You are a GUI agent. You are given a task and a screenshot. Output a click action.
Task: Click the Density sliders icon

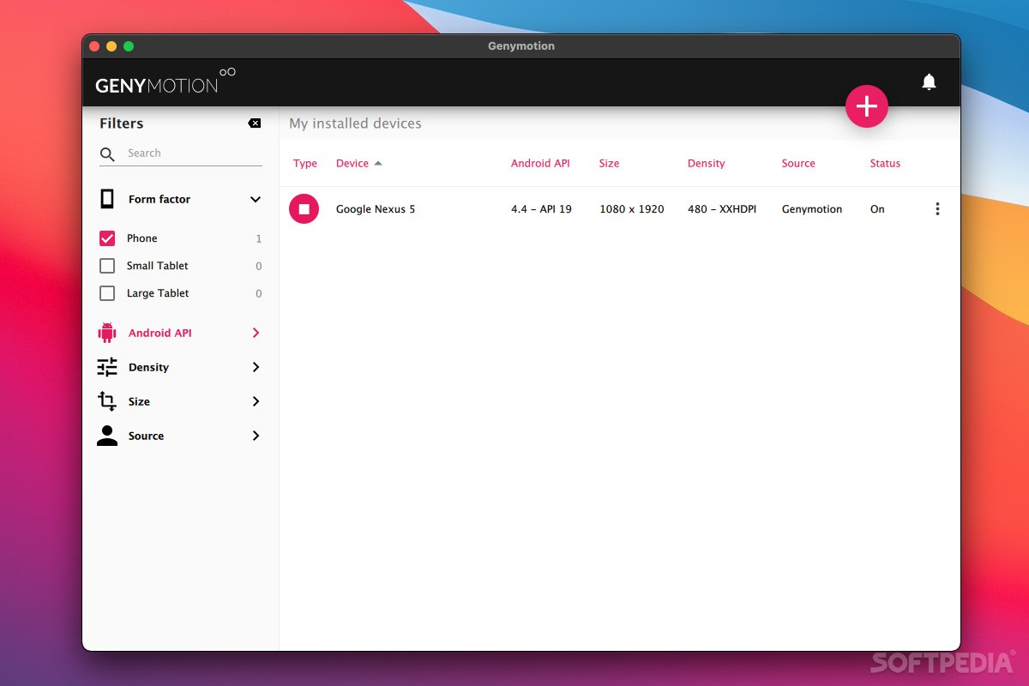(x=107, y=367)
